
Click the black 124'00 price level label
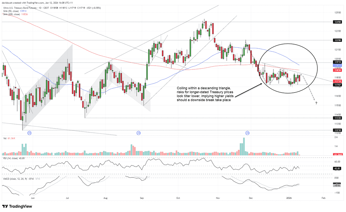click(338, 22)
